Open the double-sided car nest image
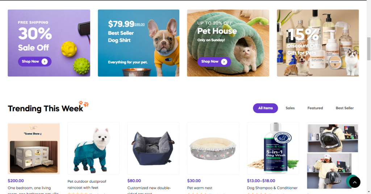 pos(153,149)
